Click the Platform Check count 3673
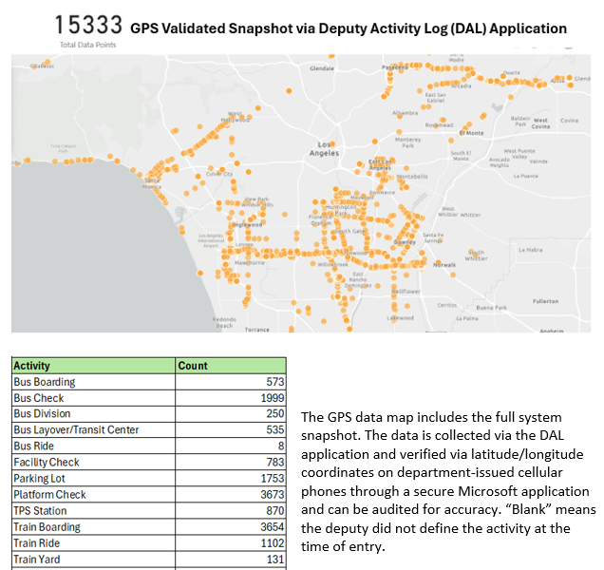 (x=272, y=495)
